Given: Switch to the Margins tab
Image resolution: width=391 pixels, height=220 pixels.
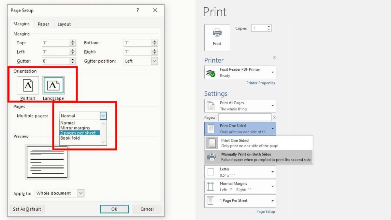Looking at the screenshot, I should point(22,24).
